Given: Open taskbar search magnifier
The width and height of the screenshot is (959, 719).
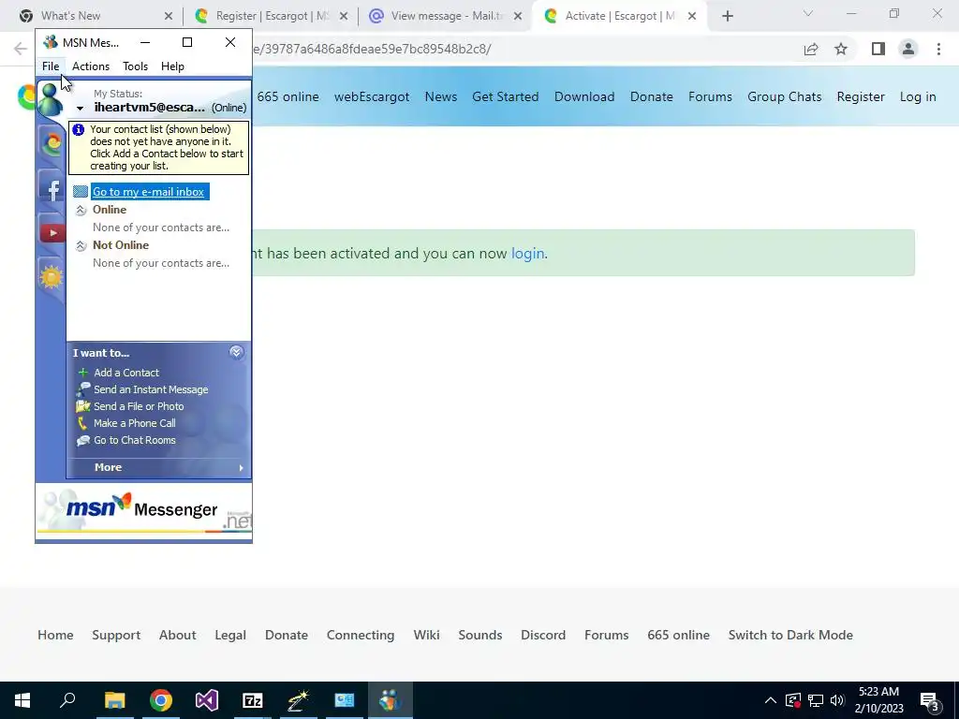Looking at the screenshot, I should point(67,700).
